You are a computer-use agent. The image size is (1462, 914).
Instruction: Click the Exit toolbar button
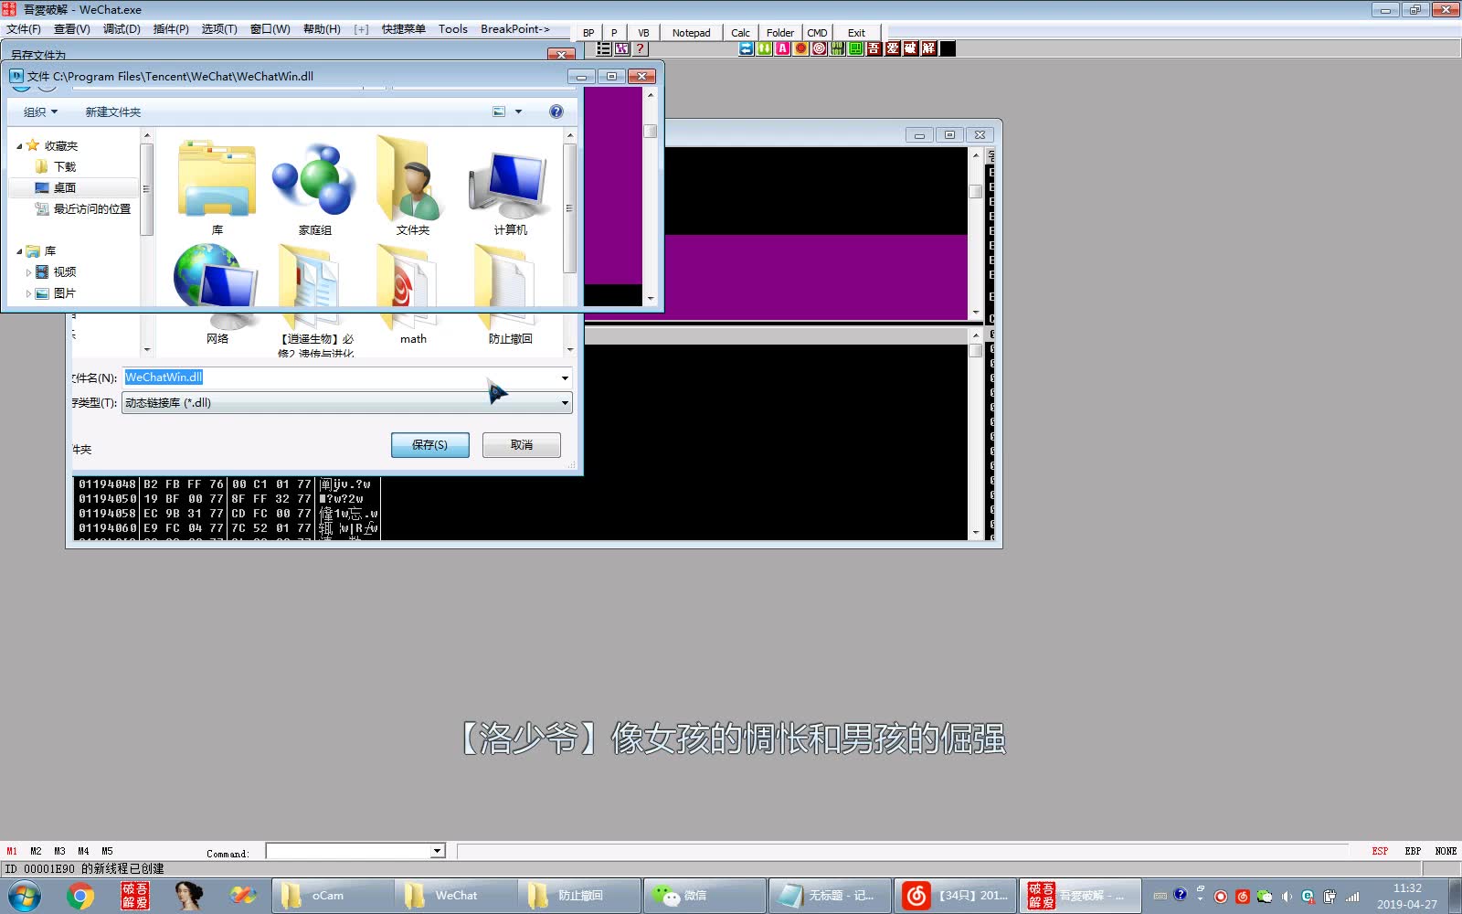click(856, 33)
